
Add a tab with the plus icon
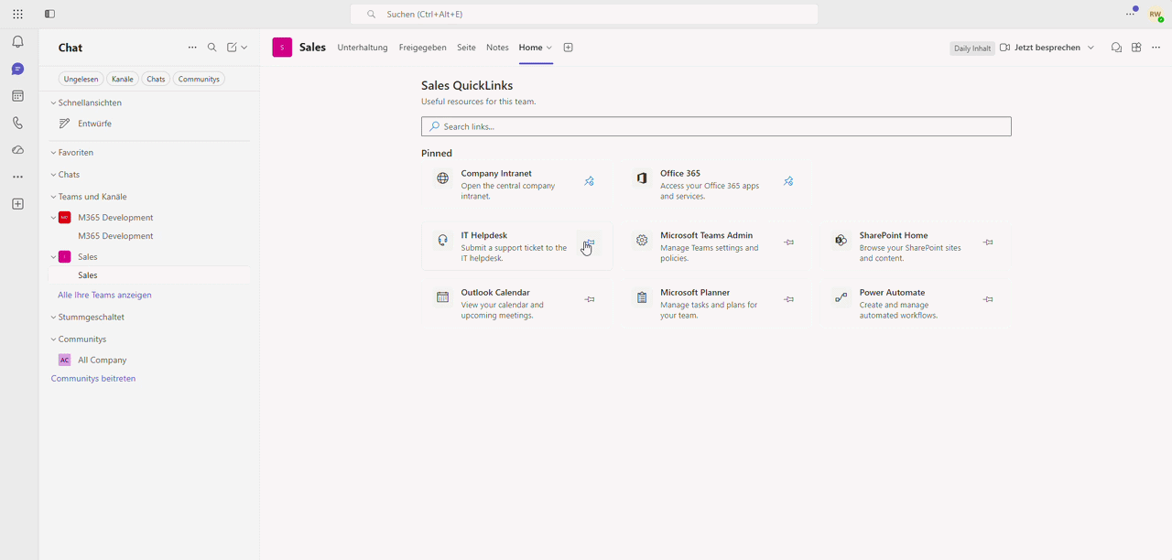tap(568, 48)
